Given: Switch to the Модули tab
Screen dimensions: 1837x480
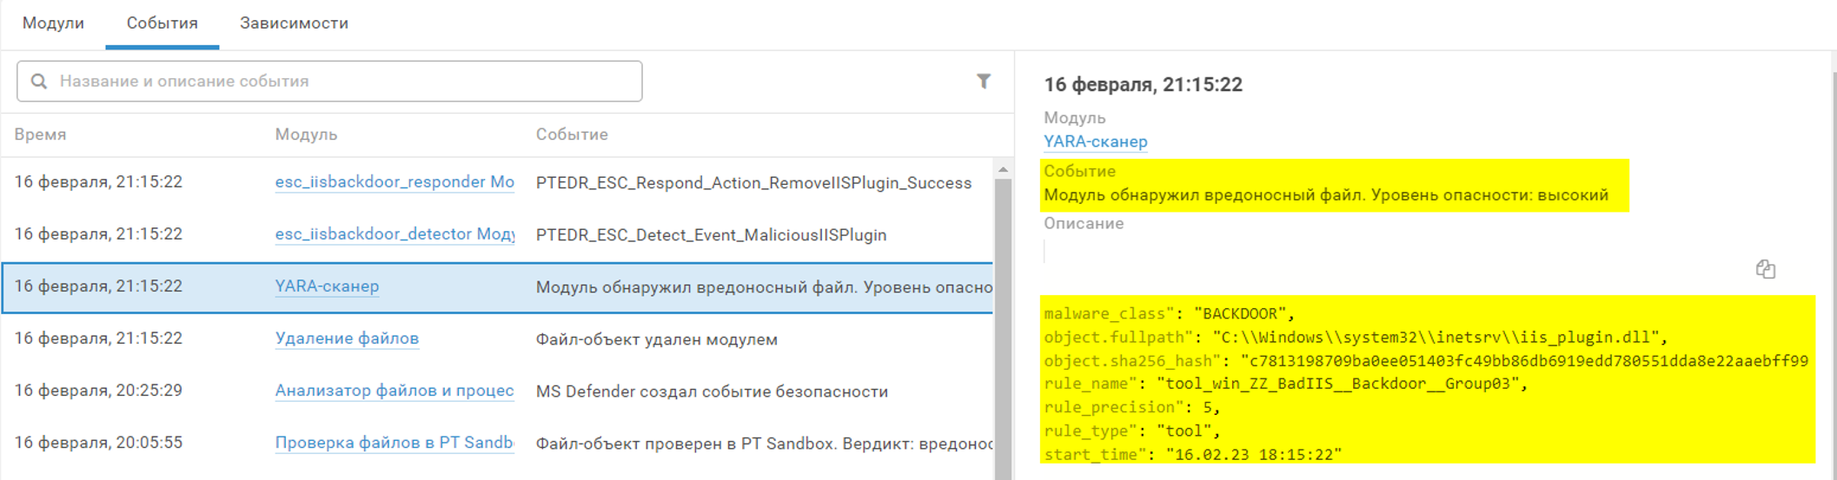Looking at the screenshot, I should 53,23.
